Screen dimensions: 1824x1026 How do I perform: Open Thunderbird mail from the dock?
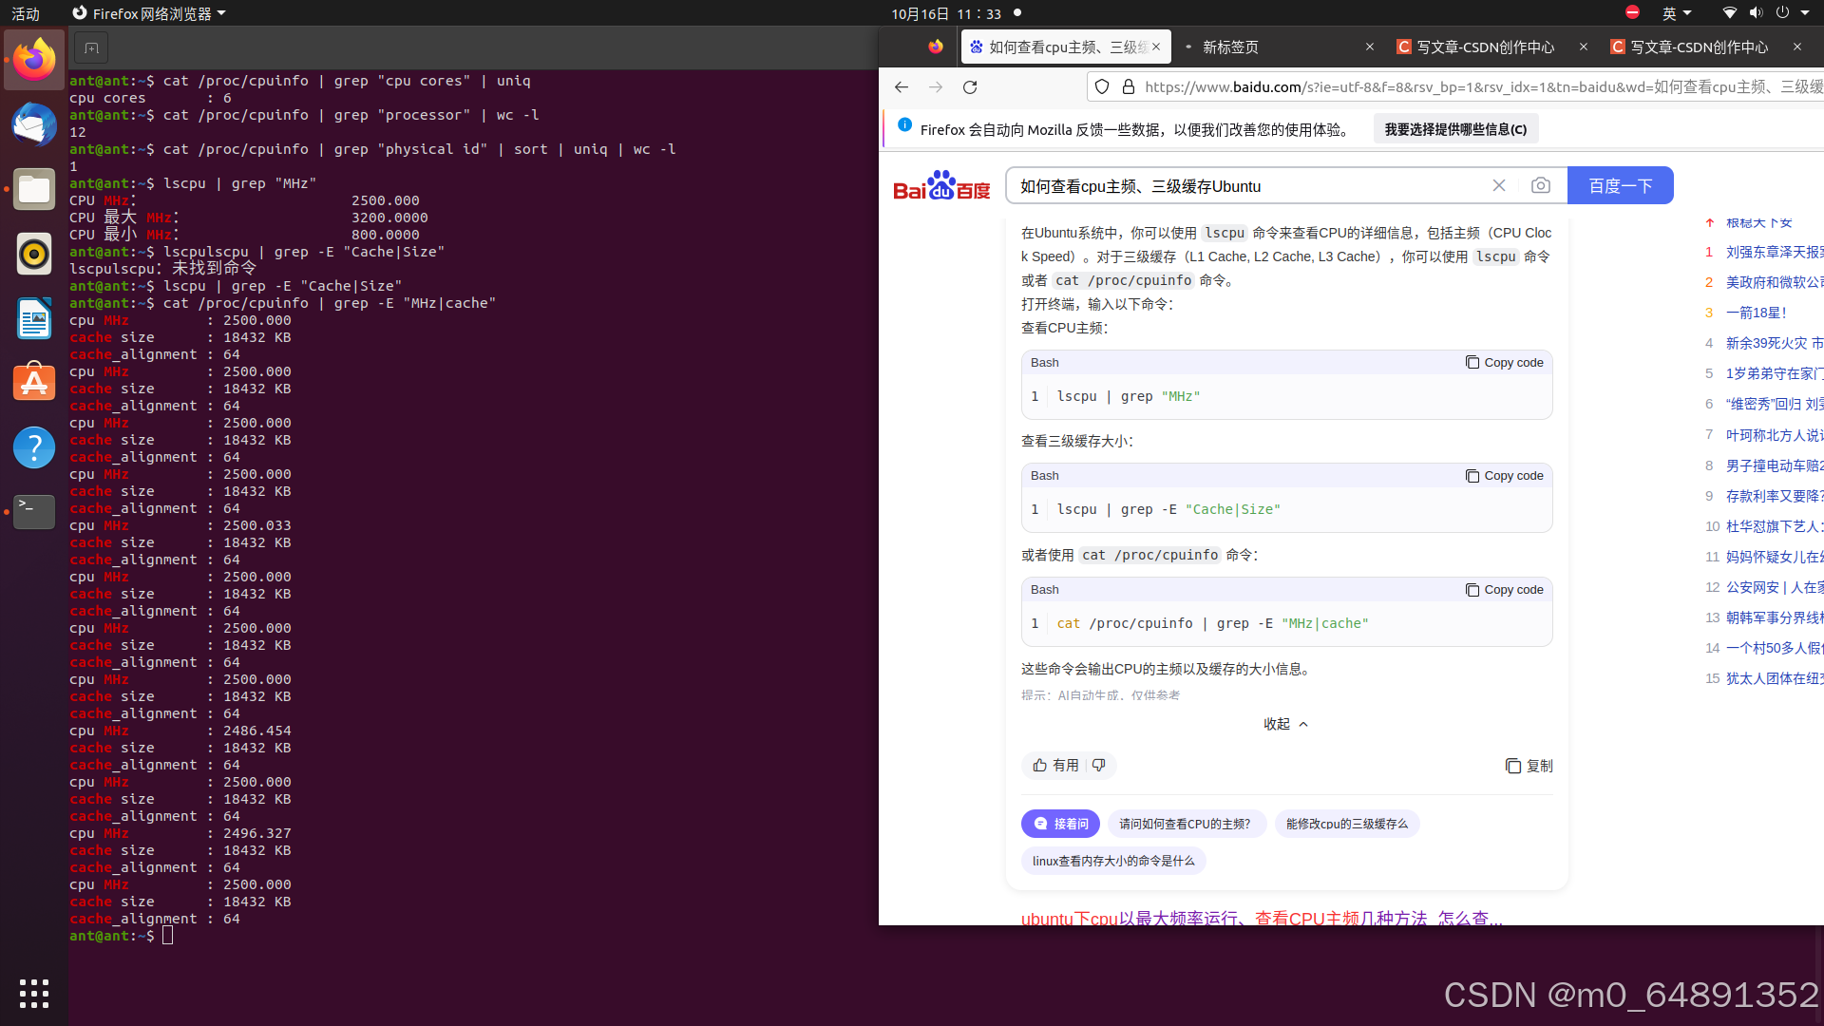34,125
